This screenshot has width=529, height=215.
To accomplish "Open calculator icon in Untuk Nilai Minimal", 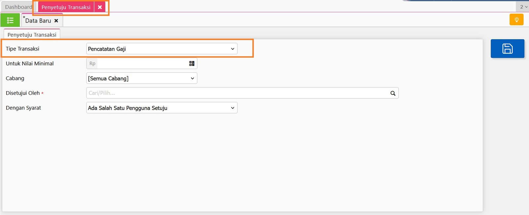I will click(192, 64).
